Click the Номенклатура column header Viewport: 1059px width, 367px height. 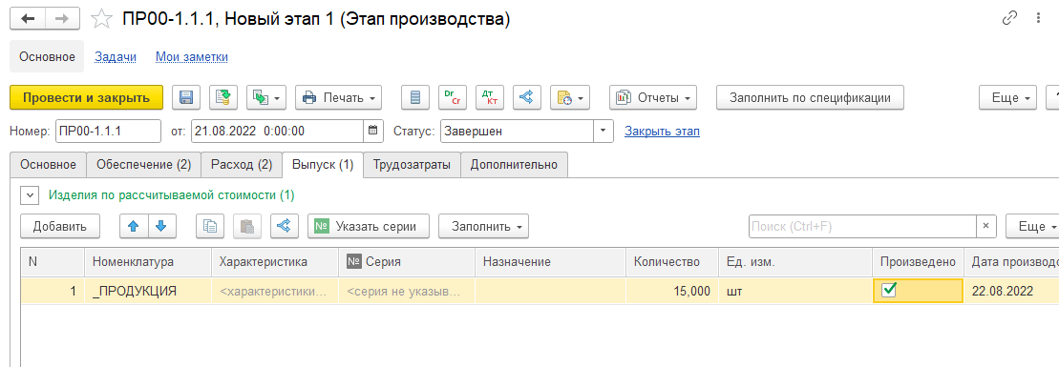[x=147, y=262]
